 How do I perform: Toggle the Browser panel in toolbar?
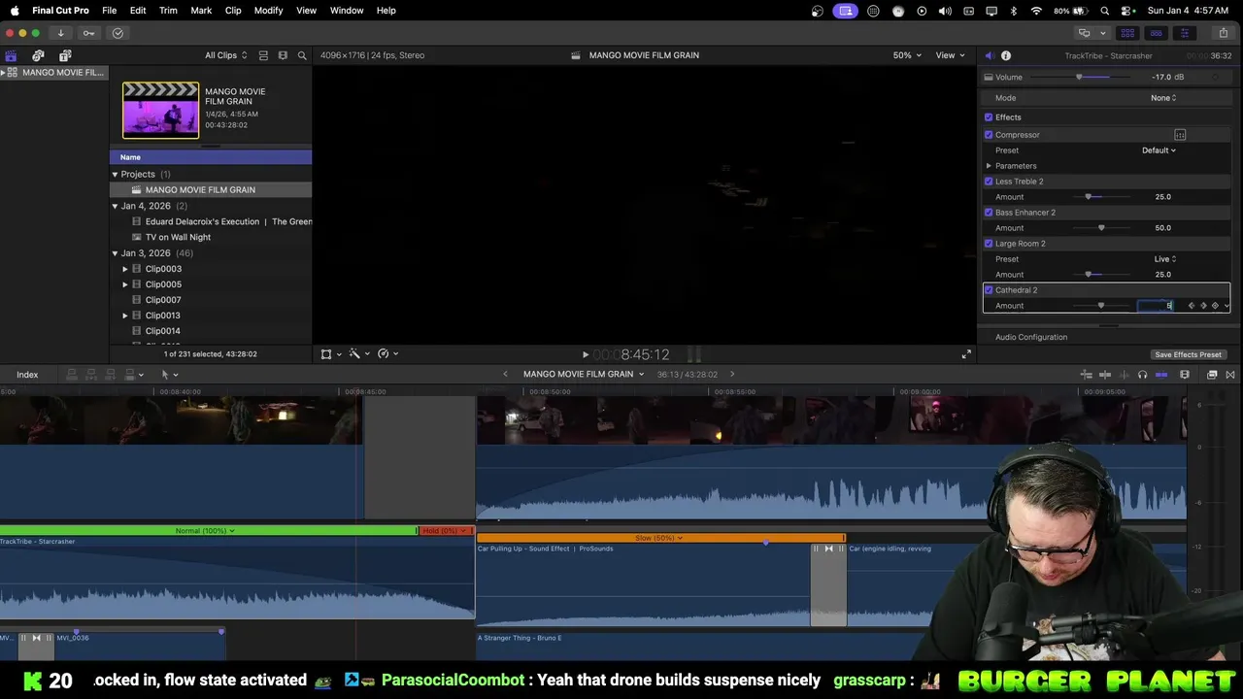coord(1127,33)
